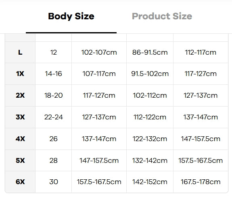The width and height of the screenshot is (232, 199).
Task: Click the 142-152cm measurement cell
Action: (x=150, y=182)
